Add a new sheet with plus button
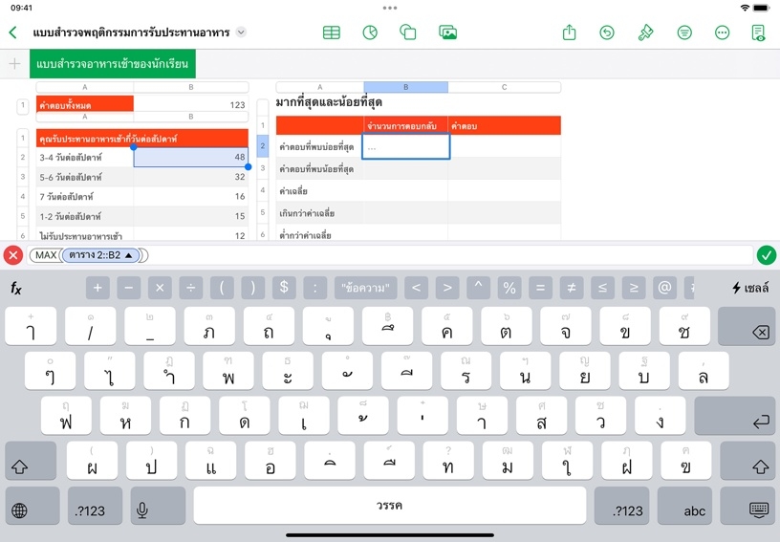 pyautogui.click(x=14, y=64)
